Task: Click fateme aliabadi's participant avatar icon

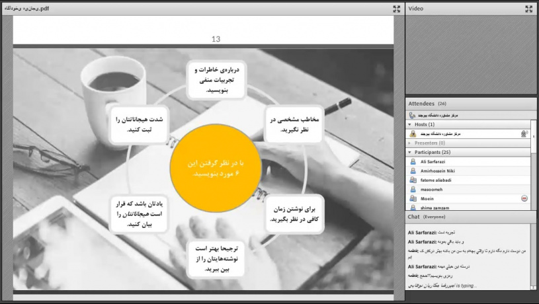Action: click(413, 180)
